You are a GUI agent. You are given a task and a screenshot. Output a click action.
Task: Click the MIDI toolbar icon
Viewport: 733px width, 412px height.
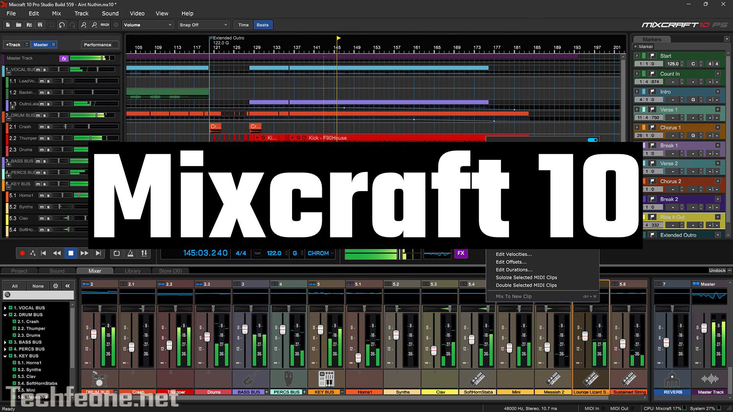coord(105,25)
